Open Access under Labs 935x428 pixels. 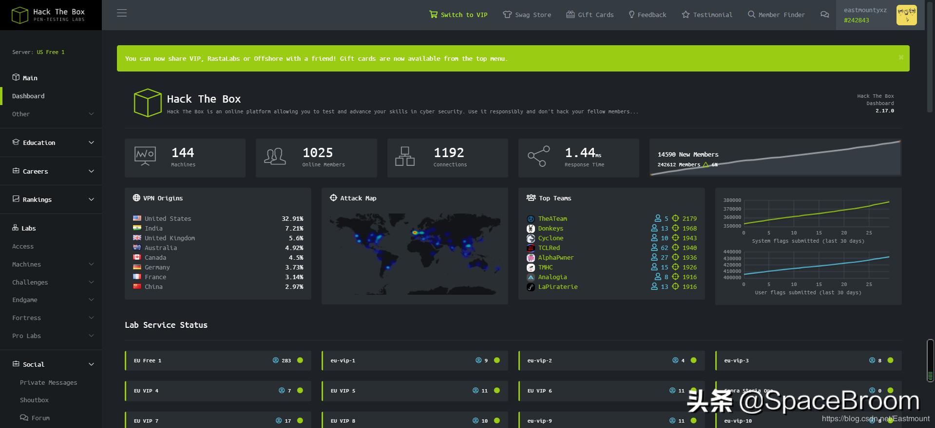[x=23, y=247]
